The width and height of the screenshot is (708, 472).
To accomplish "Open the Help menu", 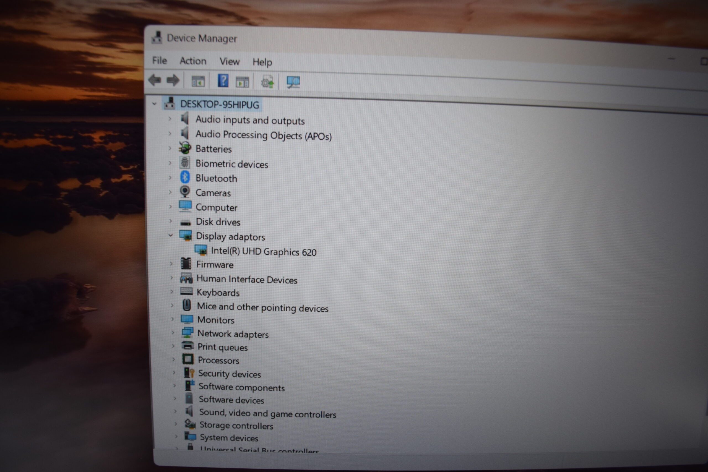I will (x=262, y=62).
